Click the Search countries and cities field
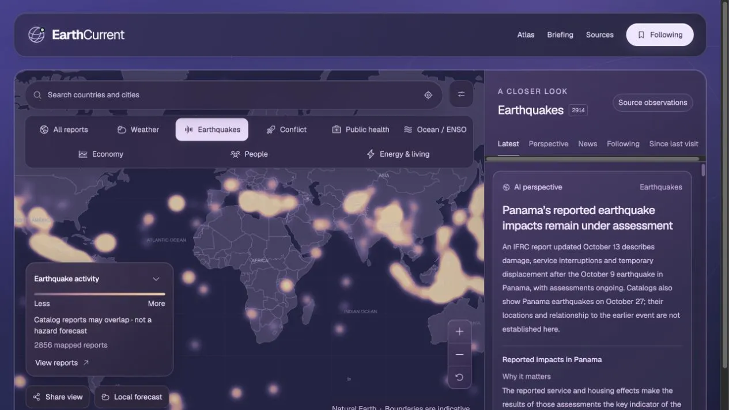 click(x=233, y=95)
